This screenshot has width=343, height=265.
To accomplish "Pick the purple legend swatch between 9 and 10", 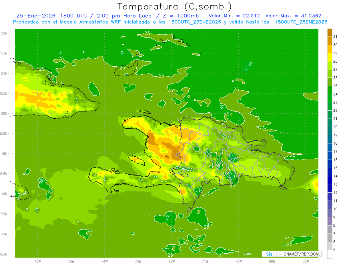I will [x=330, y=213].
